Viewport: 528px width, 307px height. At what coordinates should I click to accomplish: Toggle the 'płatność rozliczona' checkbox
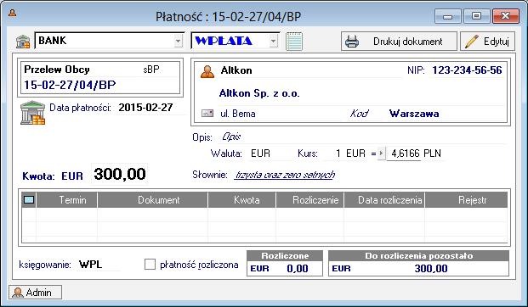tap(150, 265)
